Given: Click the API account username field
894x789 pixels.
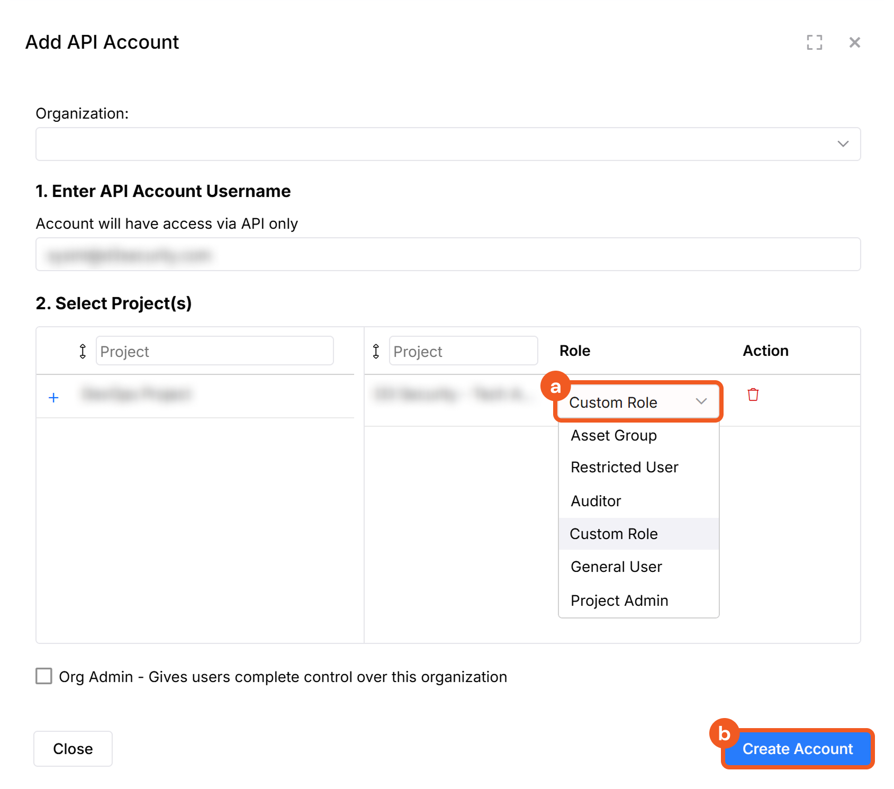Looking at the screenshot, I should pyautogui.click(x=447, y=255).
